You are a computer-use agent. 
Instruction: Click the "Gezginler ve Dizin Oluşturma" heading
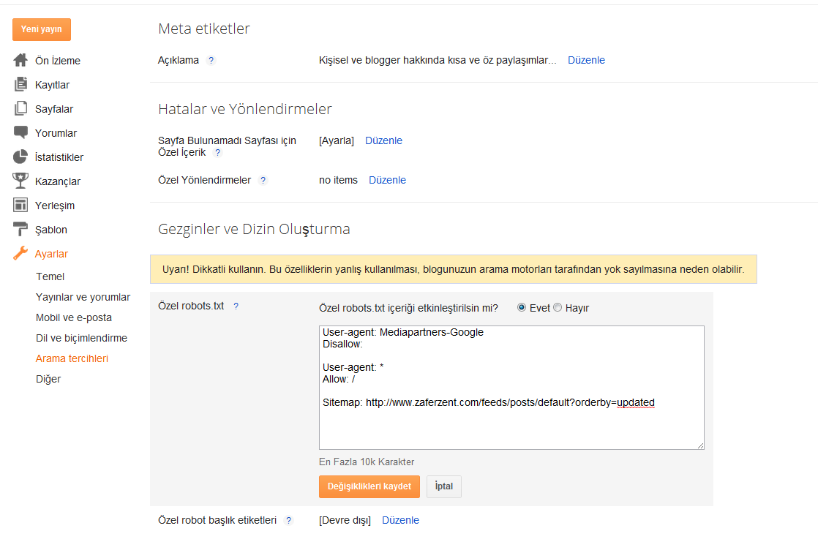pos(254,229)
